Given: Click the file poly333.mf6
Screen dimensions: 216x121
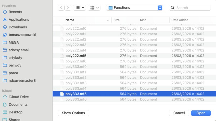Looking at the screenshot, I should click(x=134, y=99).
